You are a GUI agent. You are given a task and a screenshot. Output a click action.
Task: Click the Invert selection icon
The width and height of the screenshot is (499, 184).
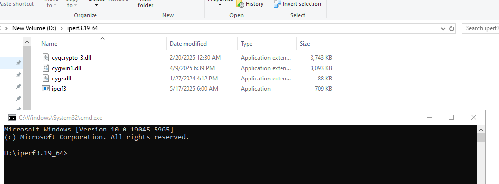[x=278, y=4]
